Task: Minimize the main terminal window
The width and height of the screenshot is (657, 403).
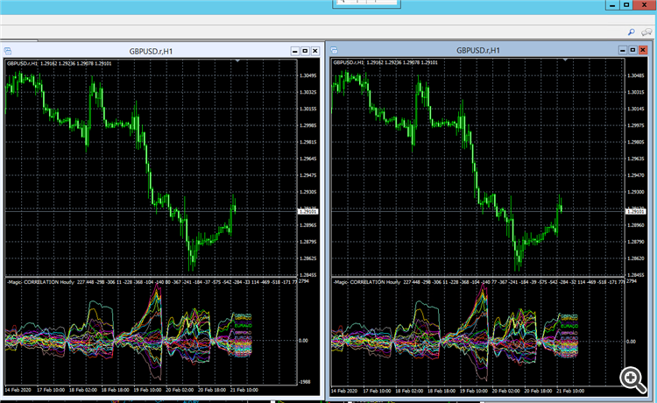Action: tap(612, 5)
